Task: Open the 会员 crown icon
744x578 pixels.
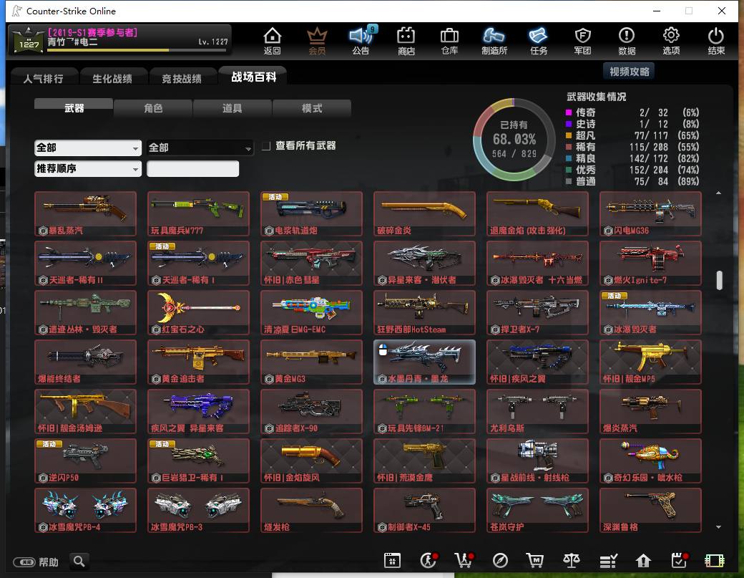Action: click(x=317, y=41)
